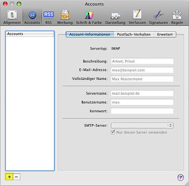This screenshot has height=186, width=189.
Task: Switch to the Erweitert tab
Action: pos(165,34)
